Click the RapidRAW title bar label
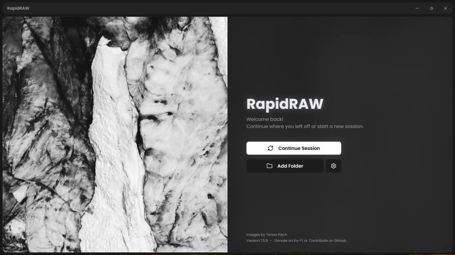455x255 pixels. [18, 8]
